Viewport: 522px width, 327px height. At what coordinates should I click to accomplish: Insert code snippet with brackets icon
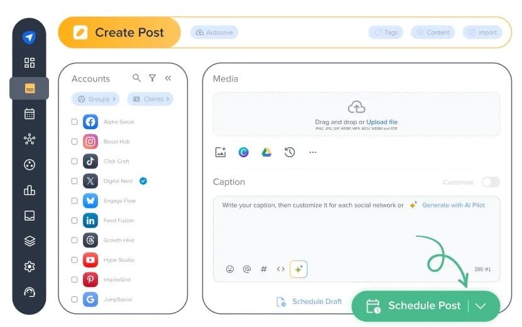[281, 269]
